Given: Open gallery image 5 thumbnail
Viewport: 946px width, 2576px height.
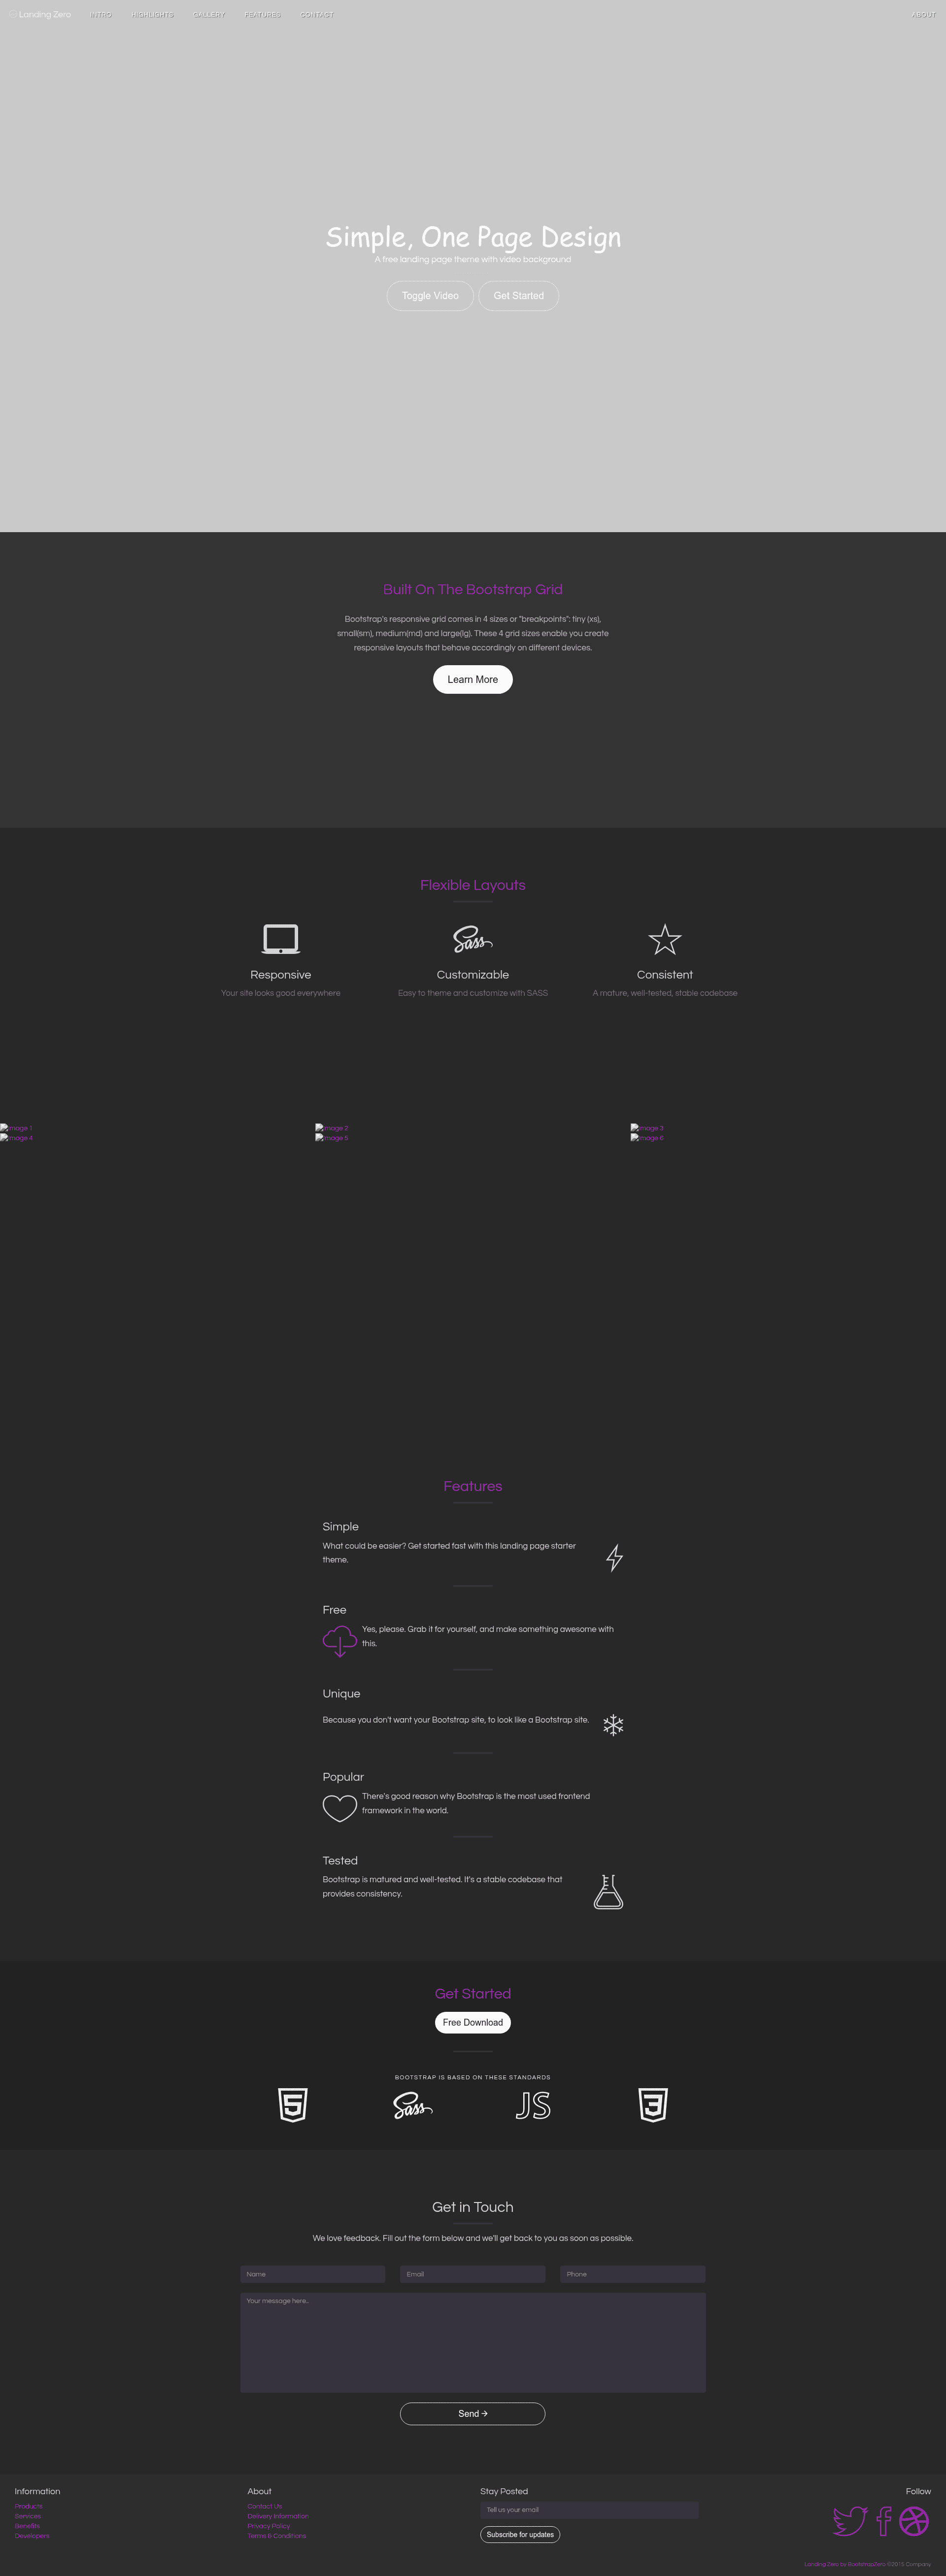Looking at the screenshot, I should [332, 1138].
